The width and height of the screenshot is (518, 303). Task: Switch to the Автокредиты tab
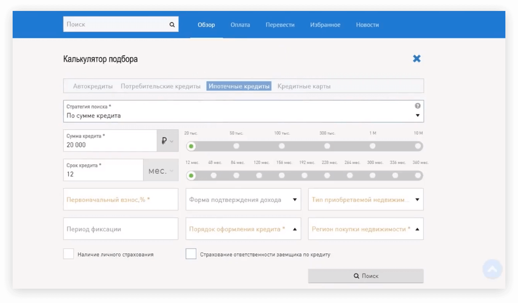(x=93, y=86)
